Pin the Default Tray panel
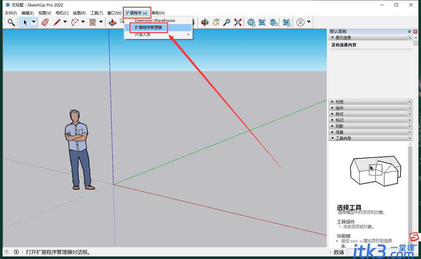421x259 pixels. (409, 31)
